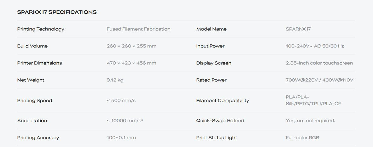Click the ≤ 500 mm/s speed value
Image resolution: width=373 pixels, height=147 pixels.
121,100
